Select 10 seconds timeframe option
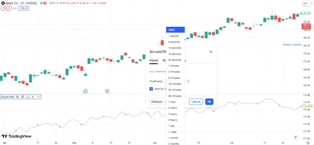The height and width of the screenshot is (145, 314). pos(175,48)
